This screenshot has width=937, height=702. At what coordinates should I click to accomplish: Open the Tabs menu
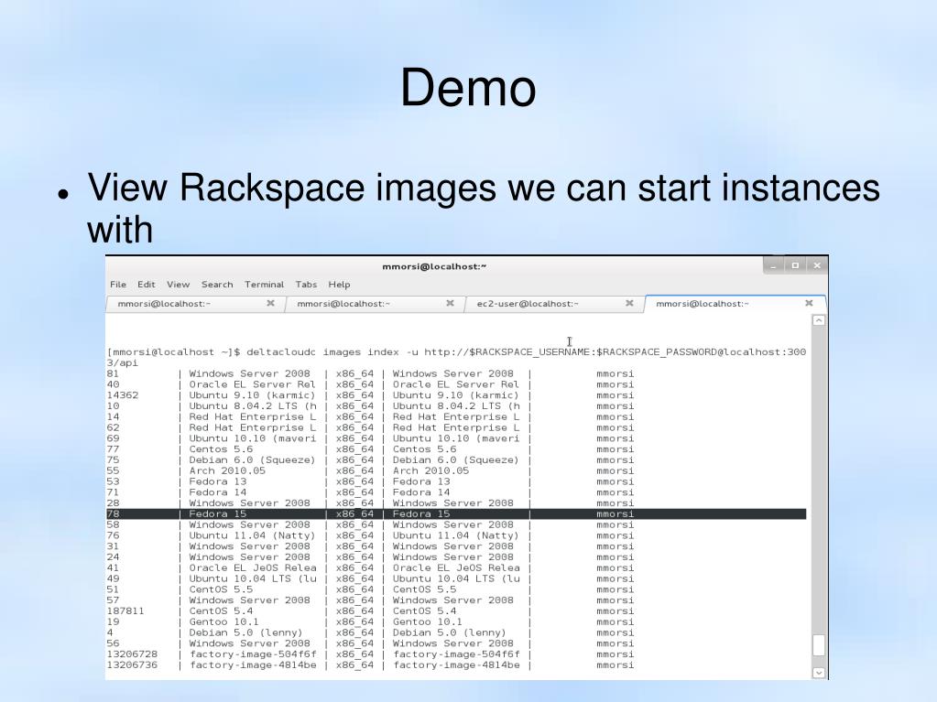pos(306,285)
